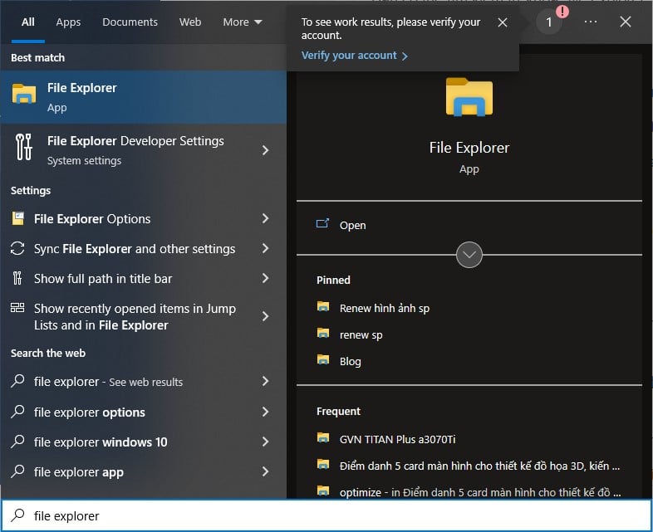Dismiss the verify account notification
The width and height of the screenshot is (653, 532).
[503, 22]
